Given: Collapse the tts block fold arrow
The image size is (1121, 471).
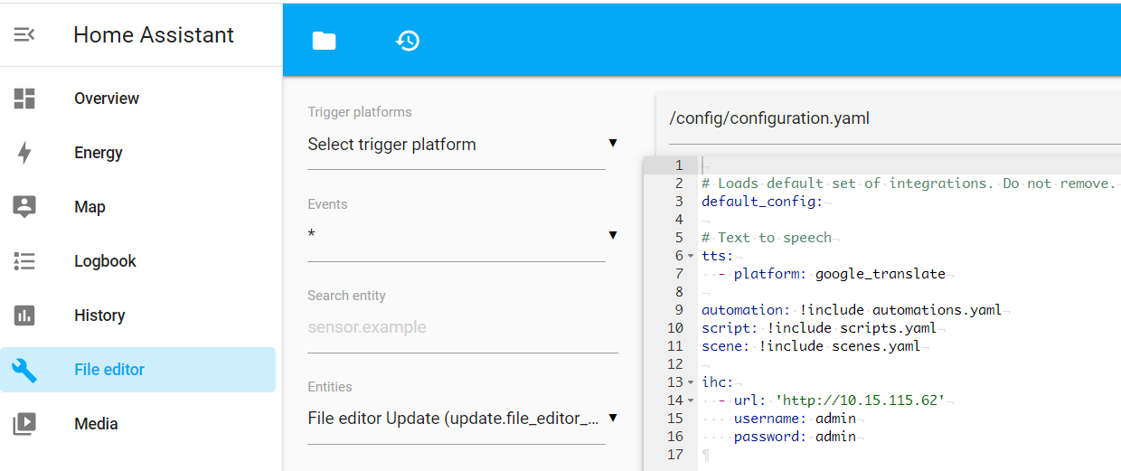Looking at the screenshot, I should (691, 256).
